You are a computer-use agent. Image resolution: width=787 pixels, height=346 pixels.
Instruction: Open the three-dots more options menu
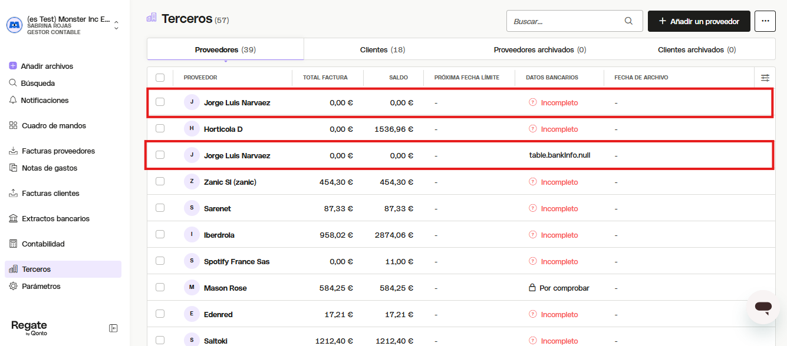pos(765,21)
